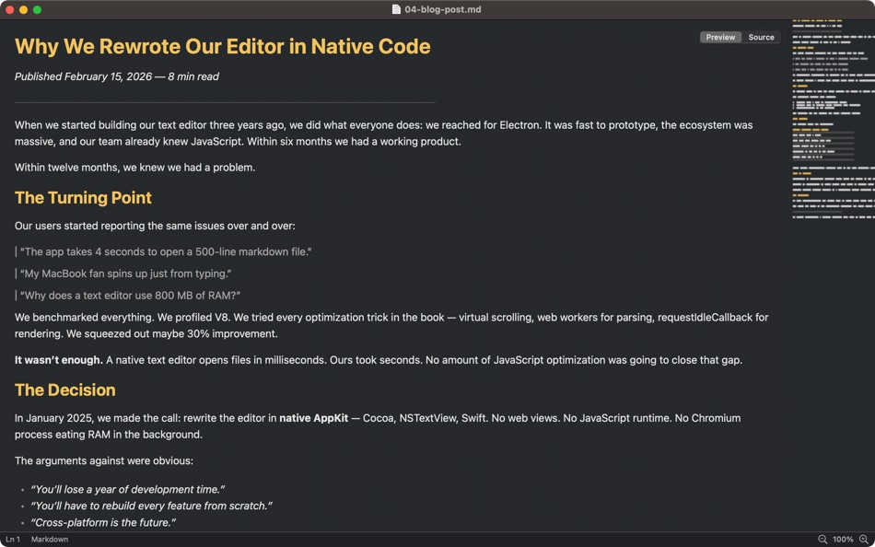Switch to Source mode
The width and height of the screenshot is (875, 547).
click(761, 38)
